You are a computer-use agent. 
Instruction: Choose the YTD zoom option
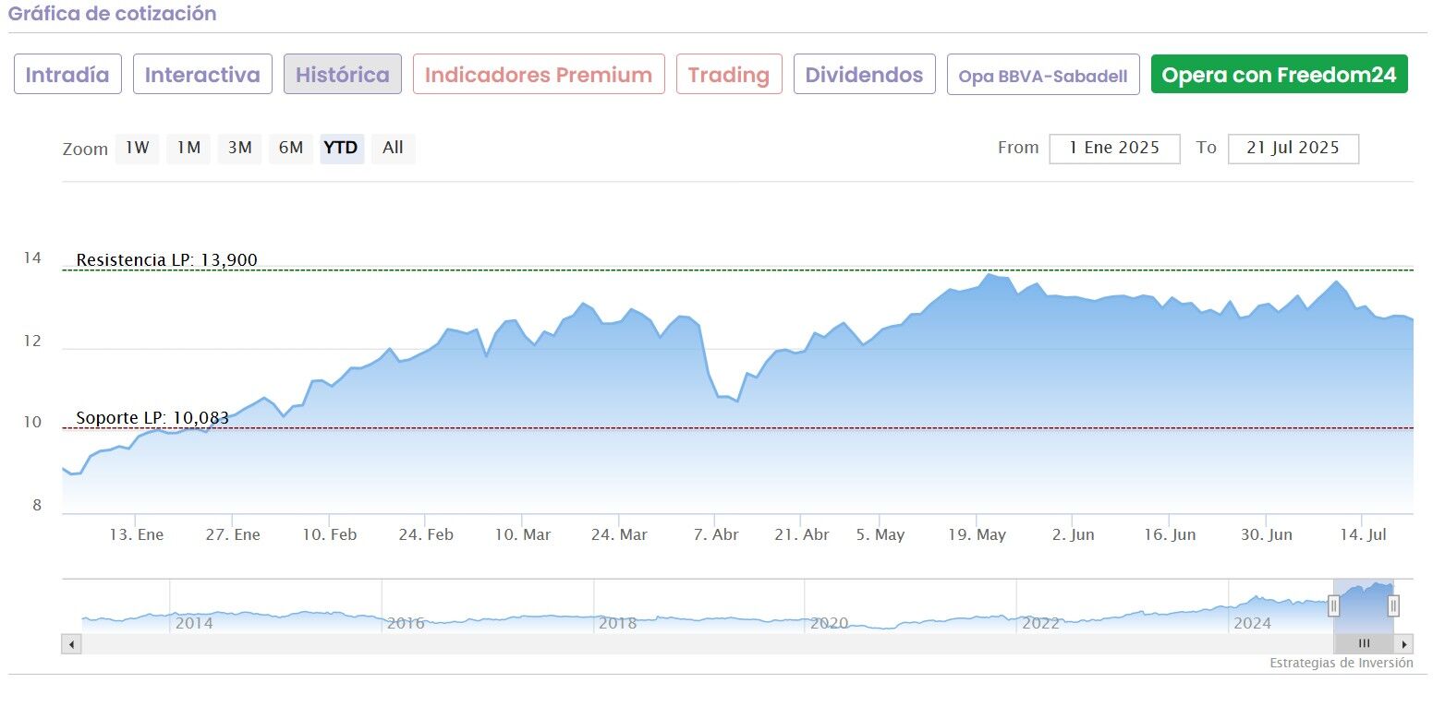coord(341,149)
